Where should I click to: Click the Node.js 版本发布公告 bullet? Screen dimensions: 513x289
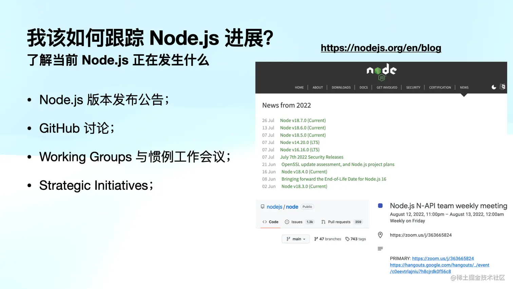click(104, 100)
